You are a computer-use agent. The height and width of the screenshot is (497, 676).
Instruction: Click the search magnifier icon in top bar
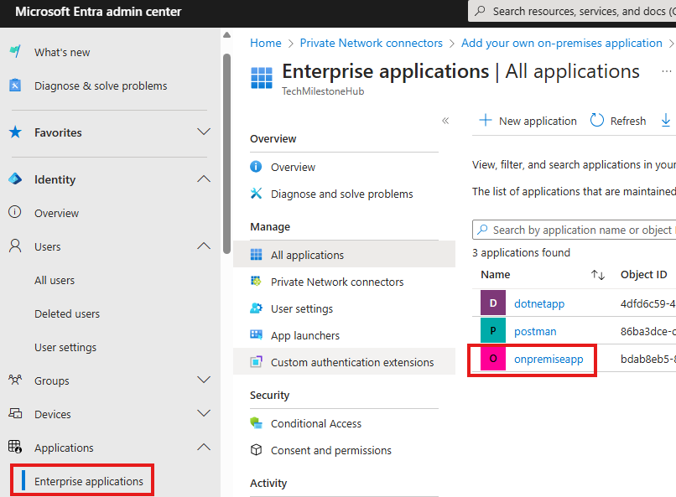tap(480, 11)
